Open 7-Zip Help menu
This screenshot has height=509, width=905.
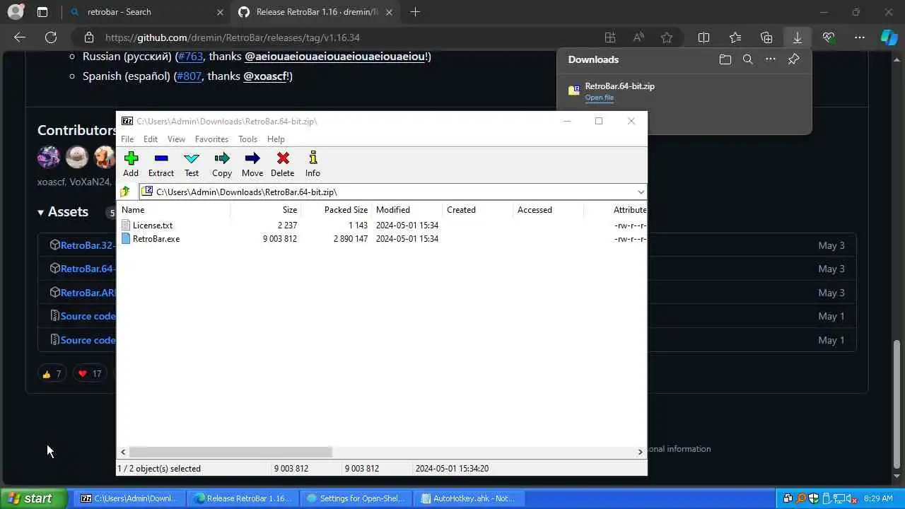(x=276, y=139)
